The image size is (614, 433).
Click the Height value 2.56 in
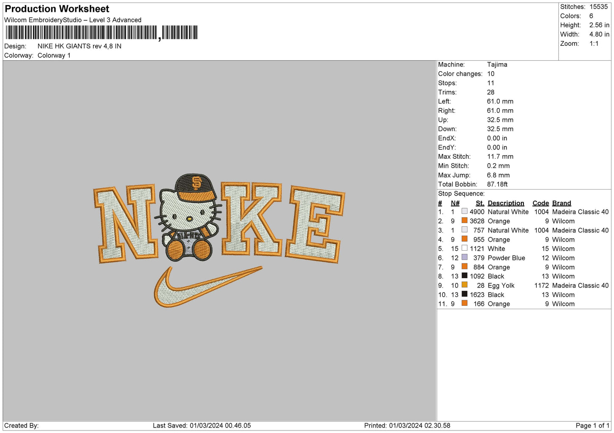point(599,25)
